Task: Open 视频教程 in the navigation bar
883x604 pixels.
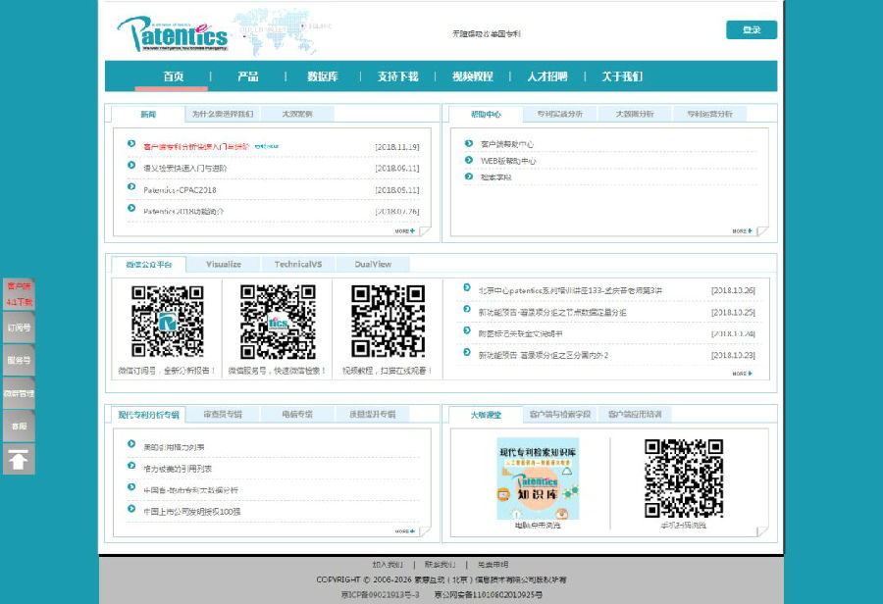Action: [472, 76]
